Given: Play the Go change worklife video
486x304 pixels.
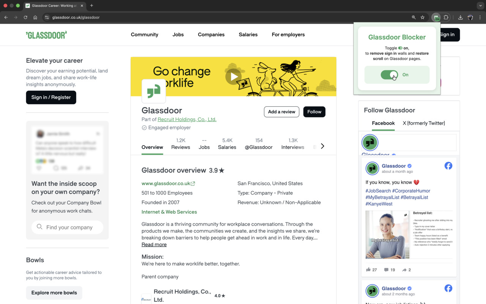Looking at the screenshot, I should [x=234, y=76].
